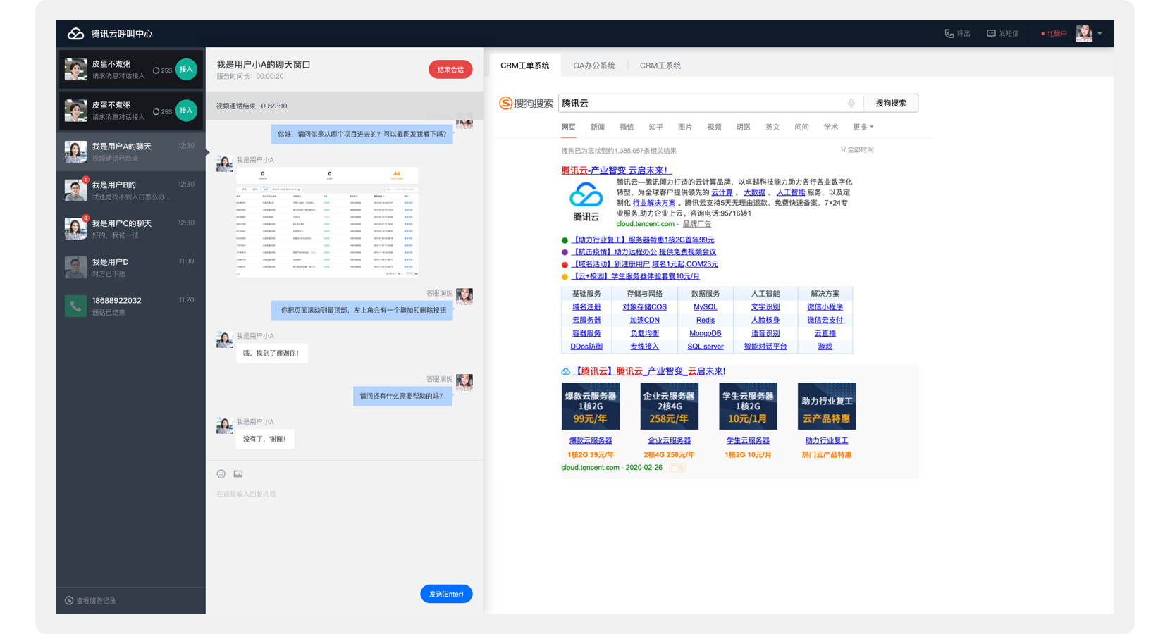Click the Tencent Cloud logo in the search result
Viewport: 1170px width, 634px height.
(586, 202)
